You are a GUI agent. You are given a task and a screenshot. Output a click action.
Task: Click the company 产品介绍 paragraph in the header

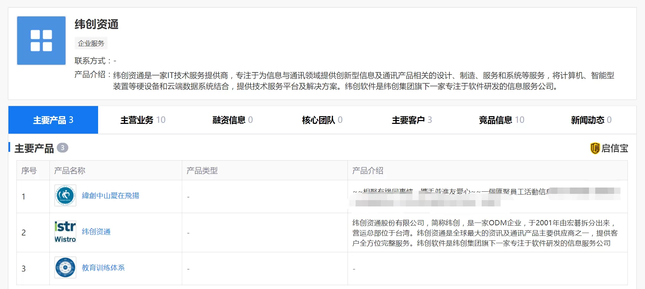pyautogui.click(x=364, y=81)
